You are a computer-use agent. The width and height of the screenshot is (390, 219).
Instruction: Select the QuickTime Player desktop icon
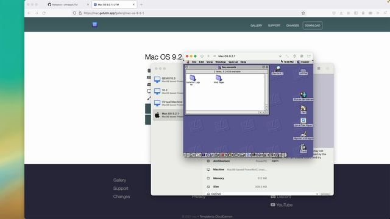(303, 122)
